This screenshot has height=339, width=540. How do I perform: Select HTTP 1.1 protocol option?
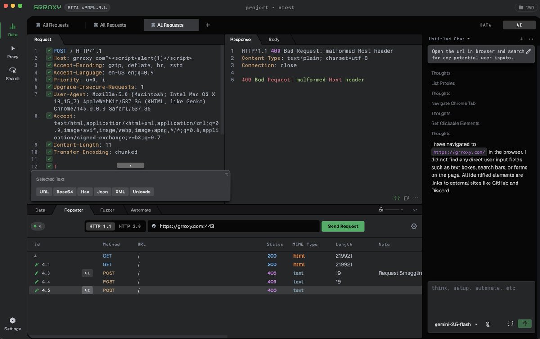point(100,226)
